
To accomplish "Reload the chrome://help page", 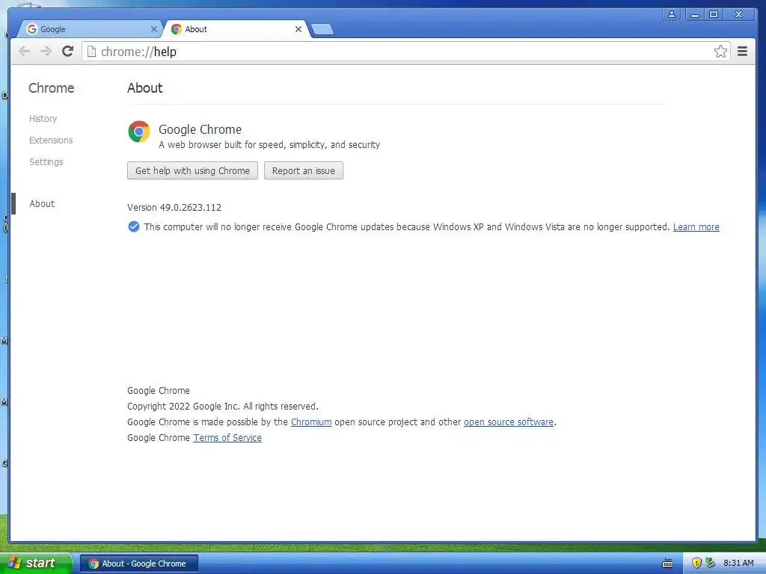I will click(68, 52).
